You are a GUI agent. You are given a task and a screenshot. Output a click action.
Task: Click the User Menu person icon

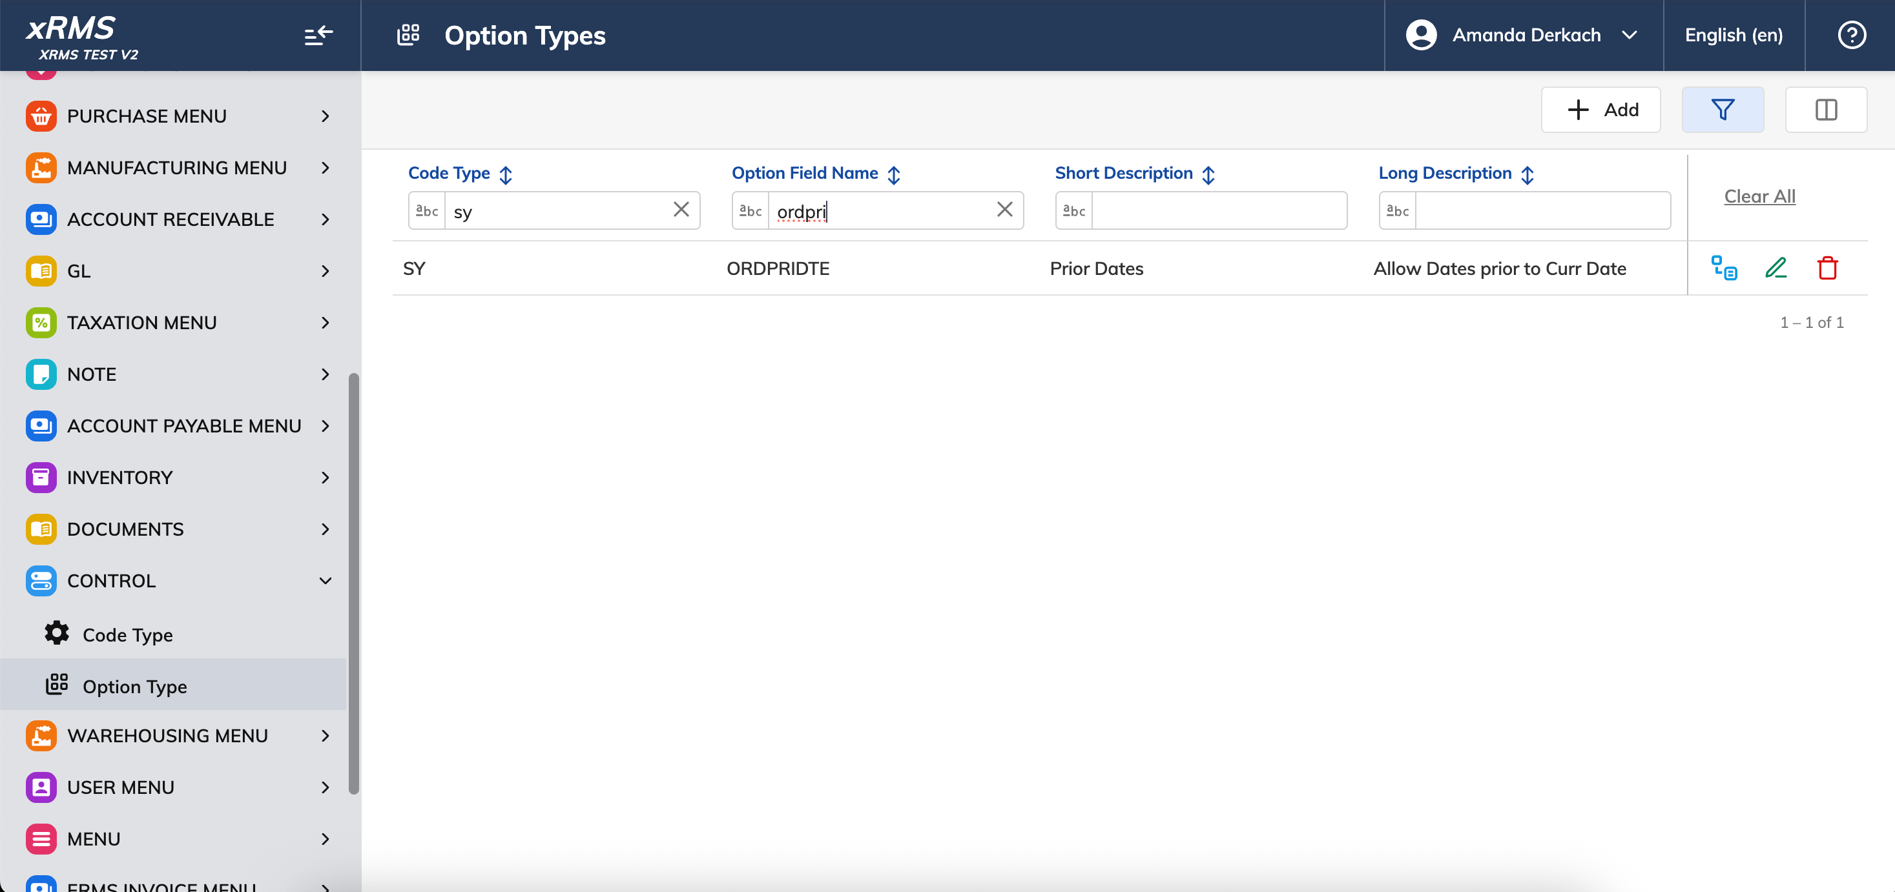41,787
